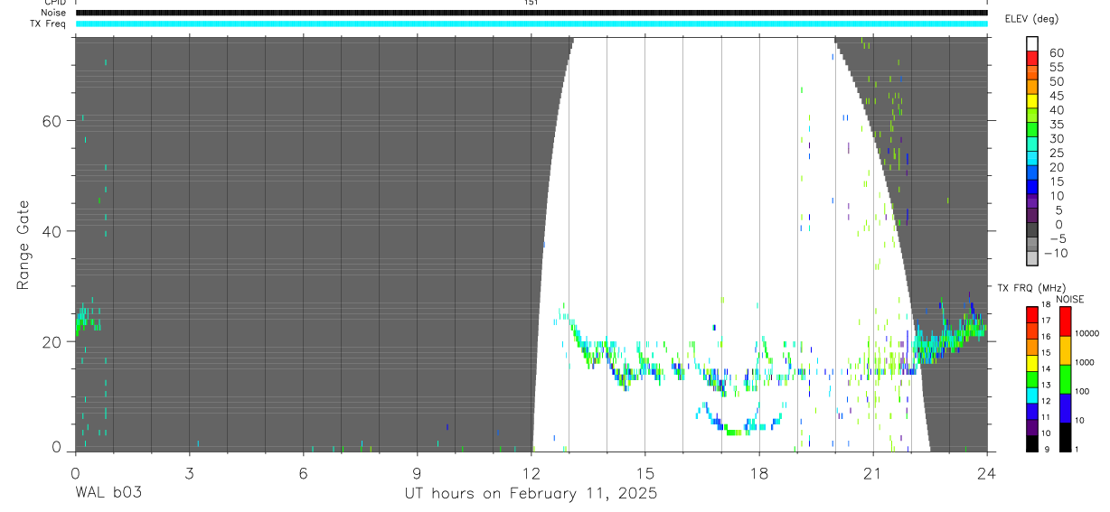The image size is (1110, 512).
Task: Pick the ELEV swatch between 45 and 50
Action: pyautogui.click(x=1032, y=88)
